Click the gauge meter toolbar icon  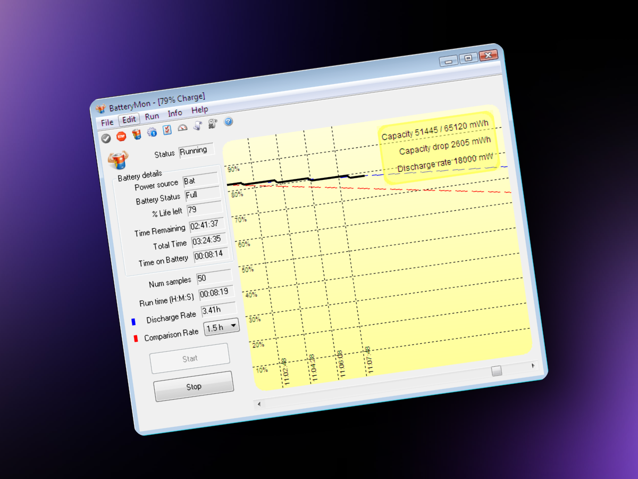click(x=182, y=128)
